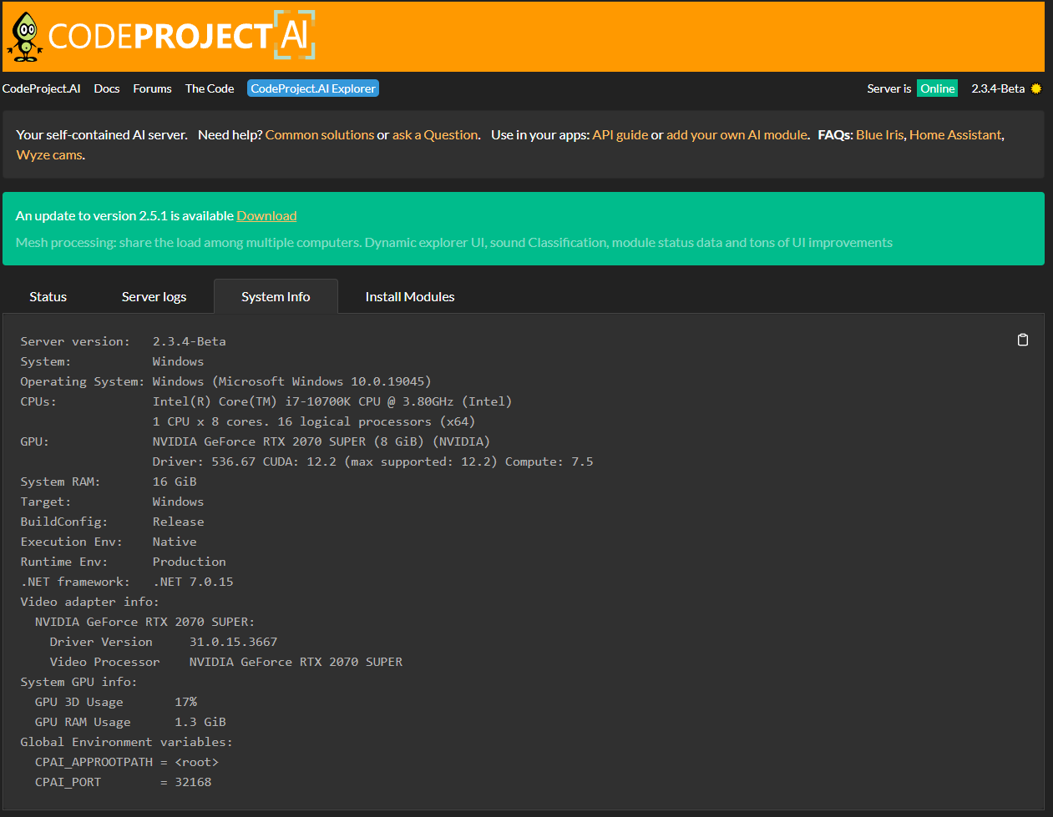This screenshot has width=1053, height=817.
Task: Click the Download update link
Action: point(266,215)
